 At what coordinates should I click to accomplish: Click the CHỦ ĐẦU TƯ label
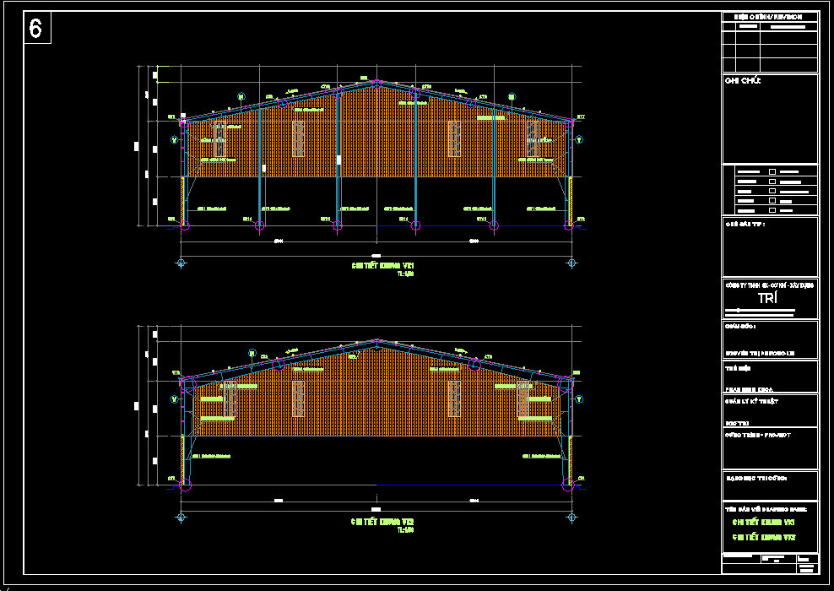(x=745, y=225)
